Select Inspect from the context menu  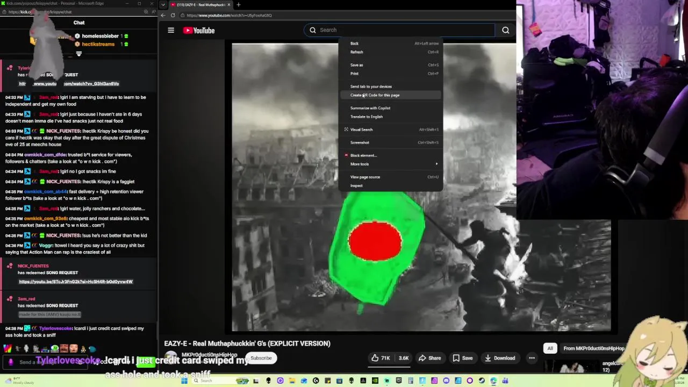tap(391, 185)
